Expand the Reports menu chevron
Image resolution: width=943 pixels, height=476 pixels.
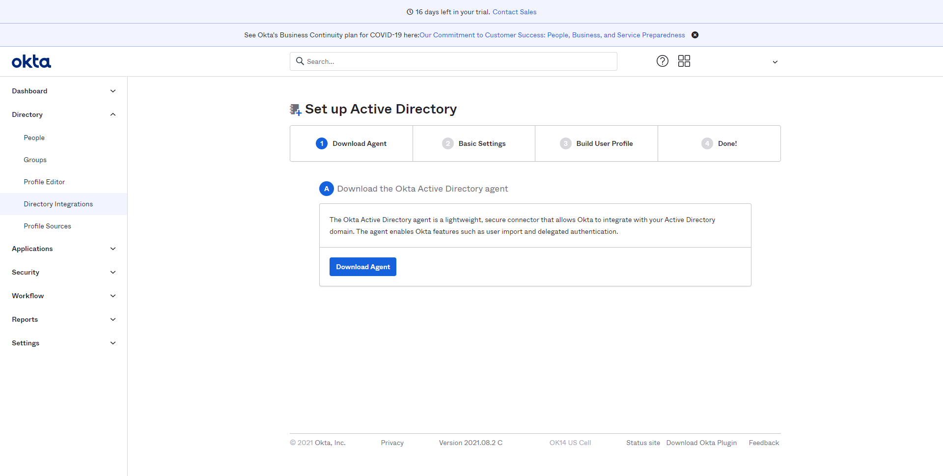(113, 319)
